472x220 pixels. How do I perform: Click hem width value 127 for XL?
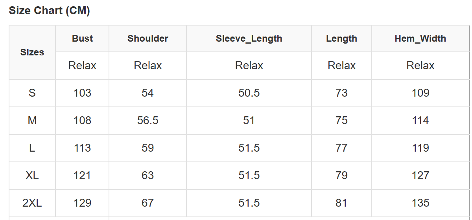pos(420,176)
